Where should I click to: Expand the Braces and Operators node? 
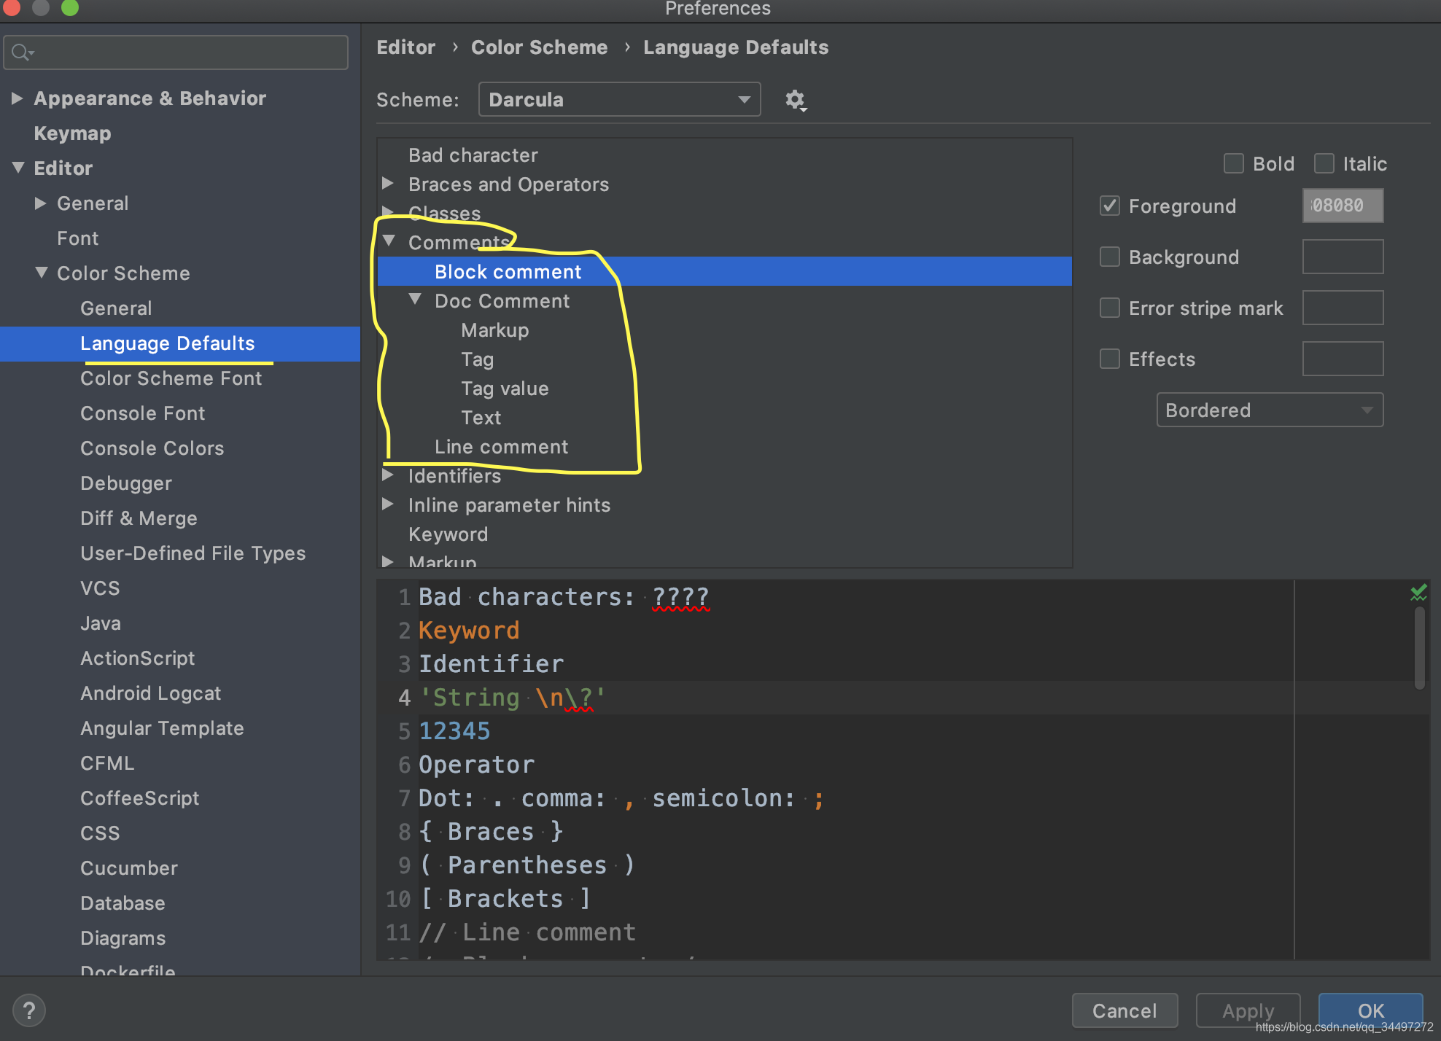click(x=389, y=184)
